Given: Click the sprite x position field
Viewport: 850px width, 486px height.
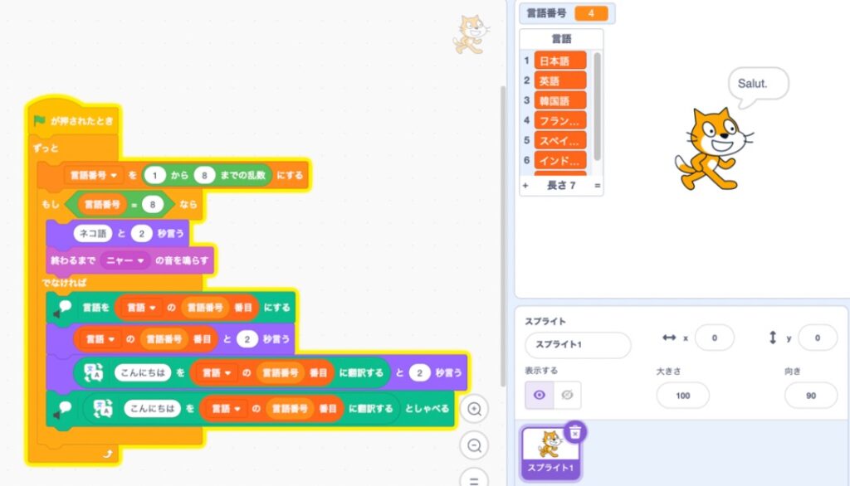Looking at the screenshot, I should (715, 338).
